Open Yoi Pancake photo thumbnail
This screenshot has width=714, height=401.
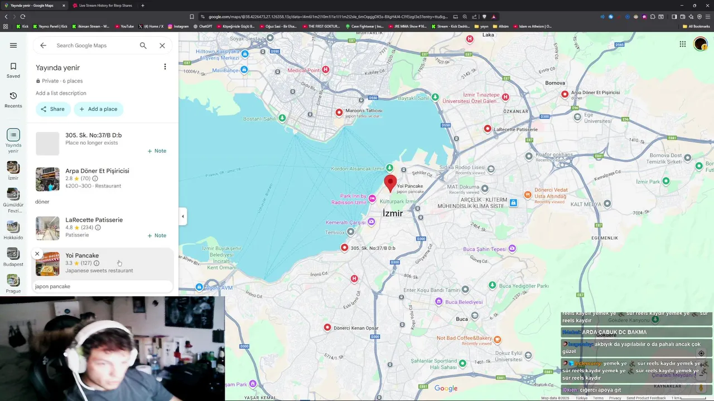tap(47, 264)
